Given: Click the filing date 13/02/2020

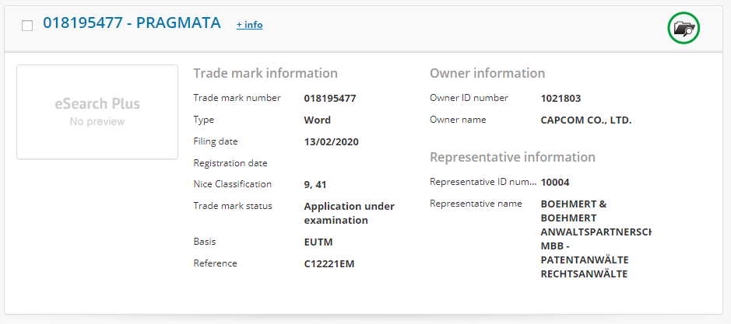Looking at the screenshot, I should (331, 142).
